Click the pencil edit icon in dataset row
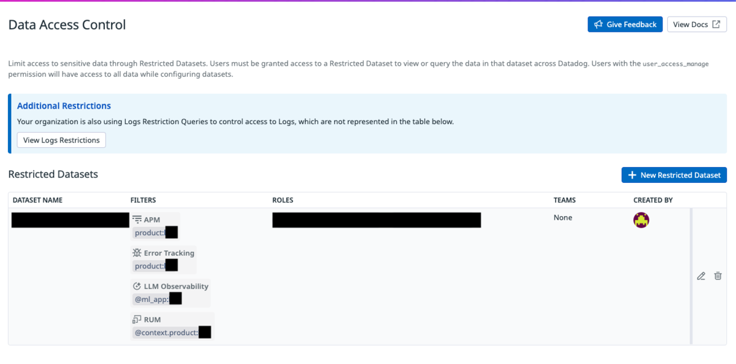Viewport: 736px width, 364px height. point(701,276)
